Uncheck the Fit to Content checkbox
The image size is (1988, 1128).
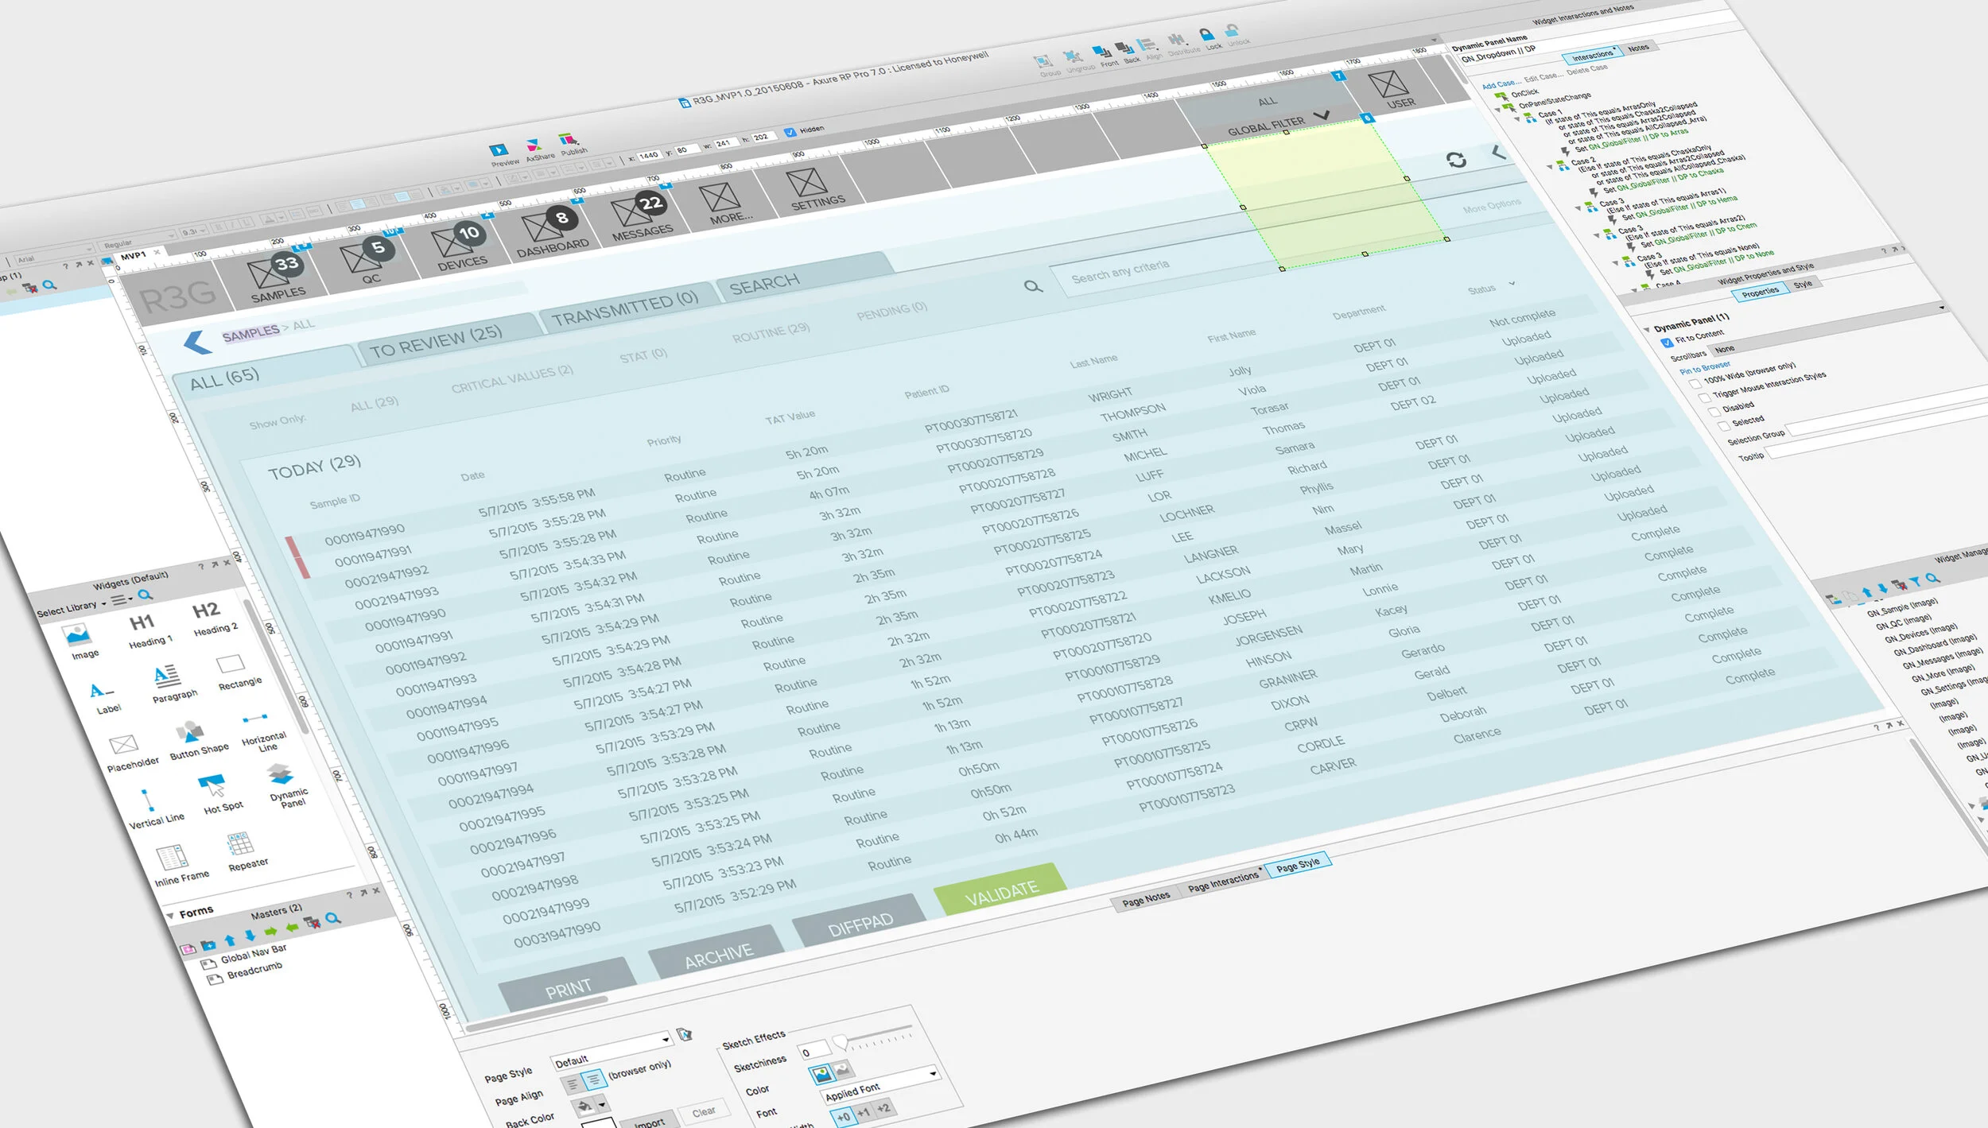pos(1667,343)
